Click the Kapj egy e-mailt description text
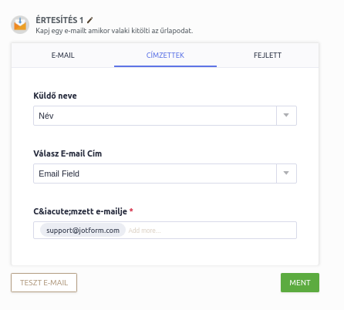Image resolution: width=344 pixels, height=310 pixels. (114, 31)
